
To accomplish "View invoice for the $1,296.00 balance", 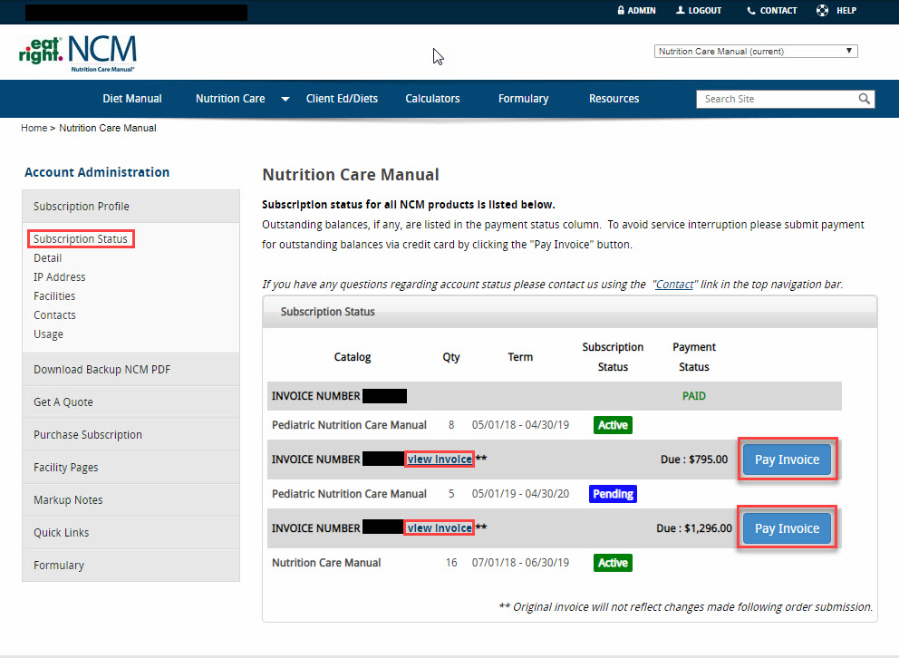I will pos(440,527).
